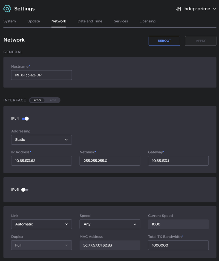Viewport: 219px width, 261px height.
Task: Click the Hostname input field
Action: 41,75
